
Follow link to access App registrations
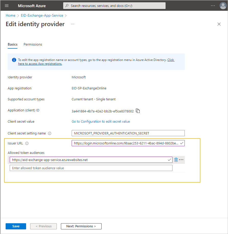(x=40, y=64)
